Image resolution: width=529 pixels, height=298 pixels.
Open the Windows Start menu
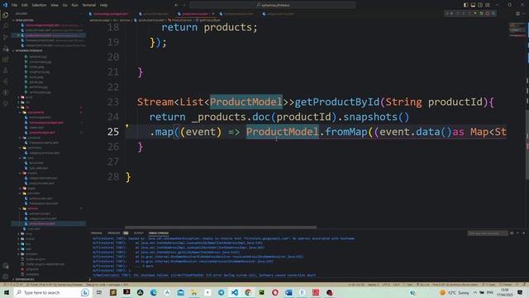pos(7,292)
